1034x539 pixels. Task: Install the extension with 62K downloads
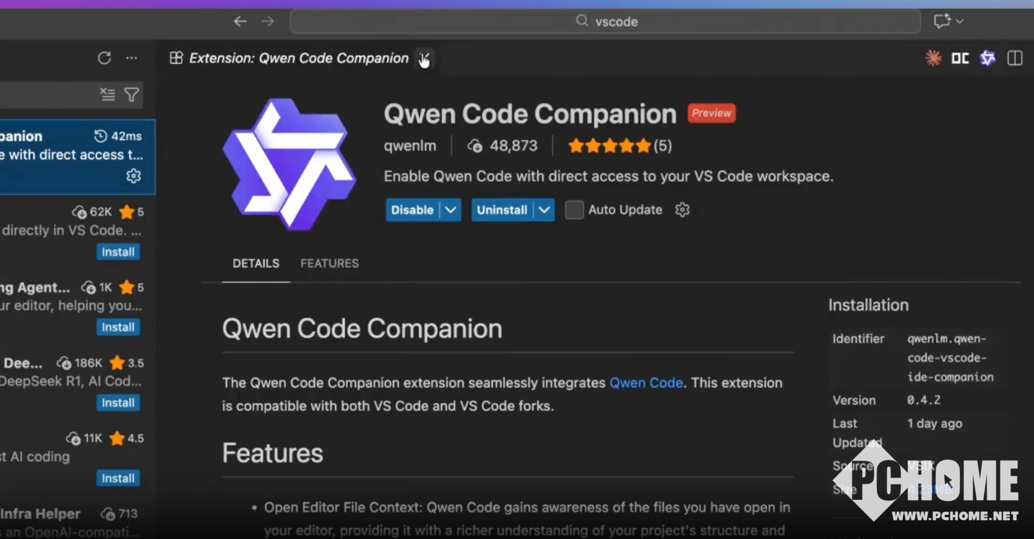[x=118, y=252]
